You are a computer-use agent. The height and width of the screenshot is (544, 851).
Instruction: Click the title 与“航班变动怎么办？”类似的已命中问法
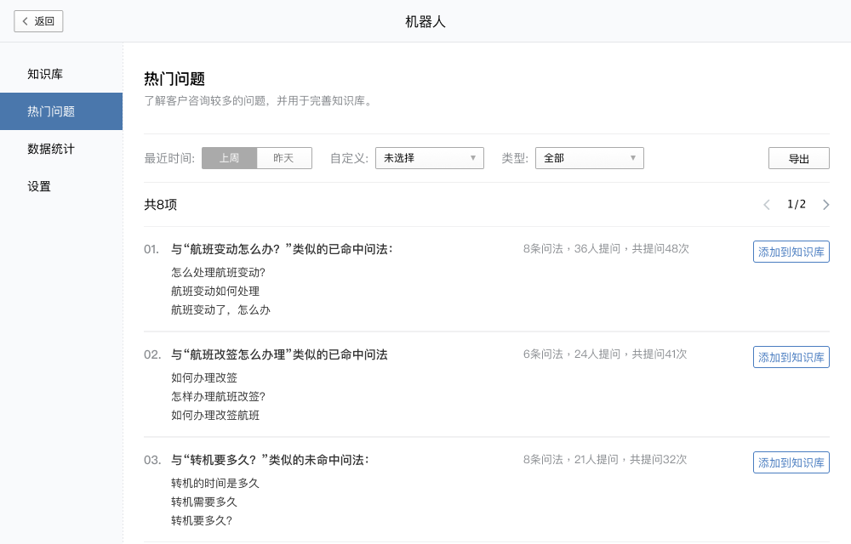point(282,249)
